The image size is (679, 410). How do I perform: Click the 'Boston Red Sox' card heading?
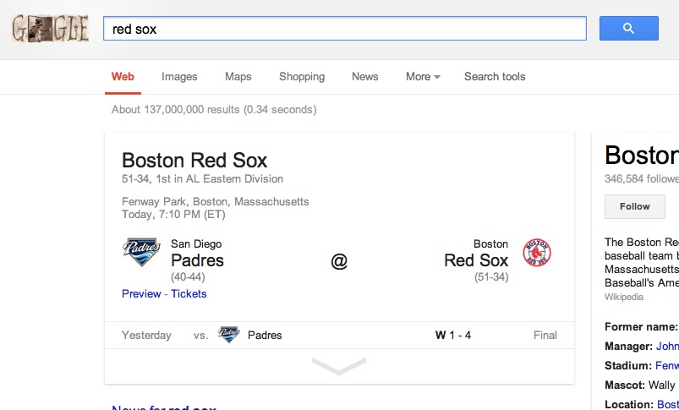(194, 160)
